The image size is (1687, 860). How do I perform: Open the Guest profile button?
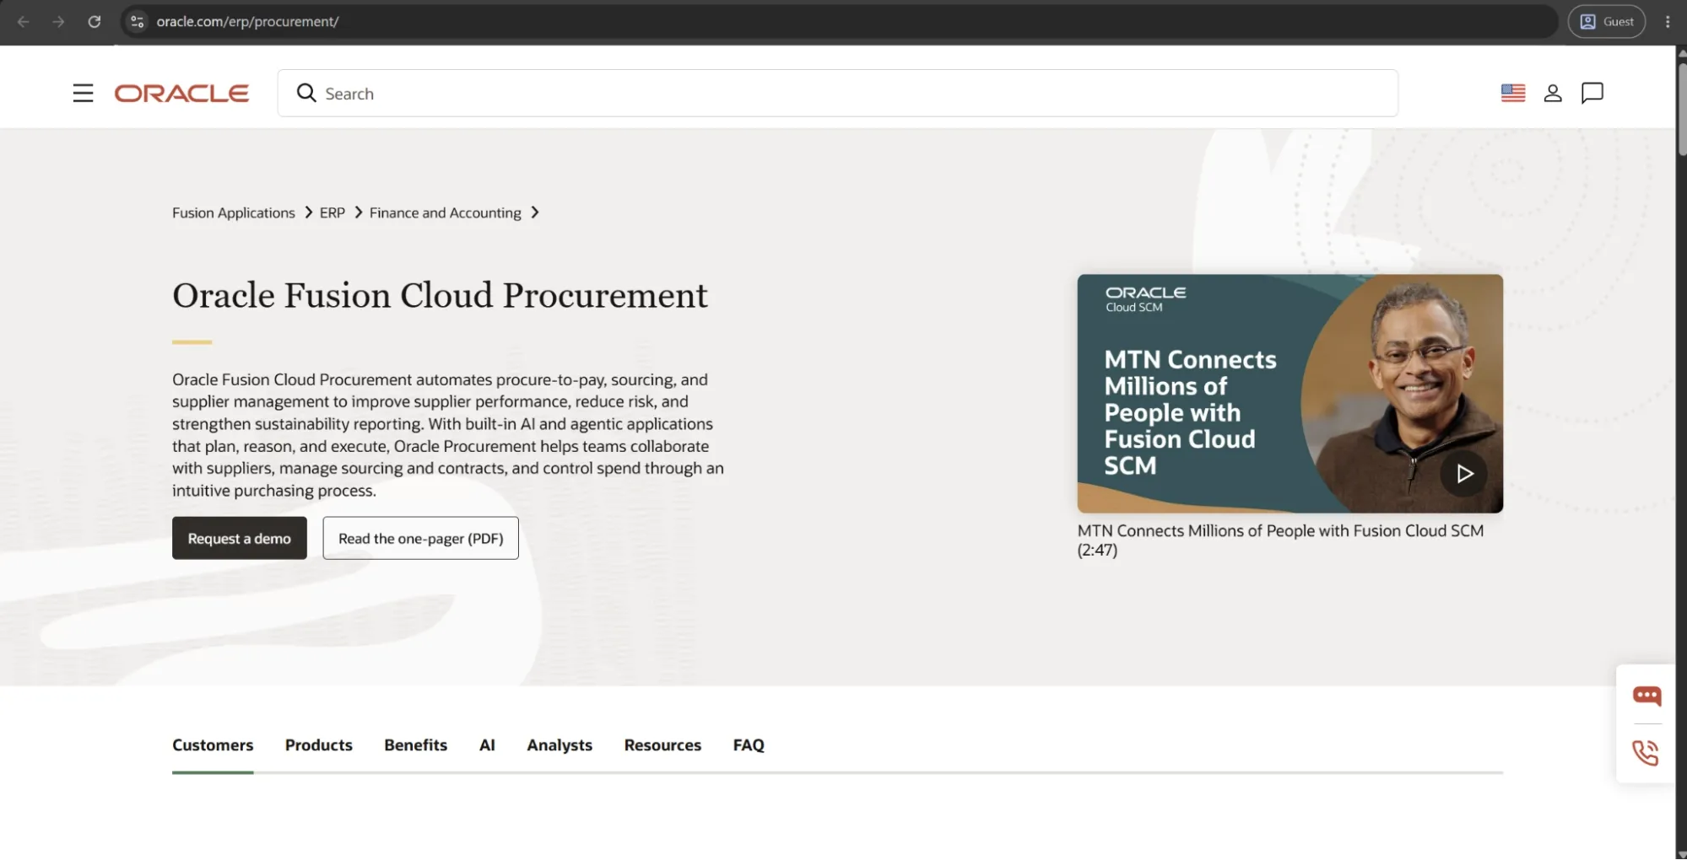point(1607,21)
